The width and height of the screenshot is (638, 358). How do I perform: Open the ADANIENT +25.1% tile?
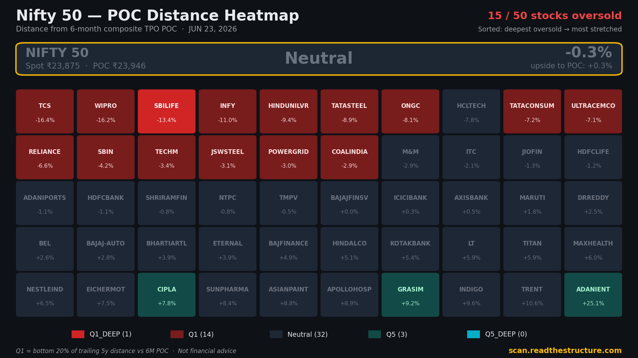tap(593, 295)
